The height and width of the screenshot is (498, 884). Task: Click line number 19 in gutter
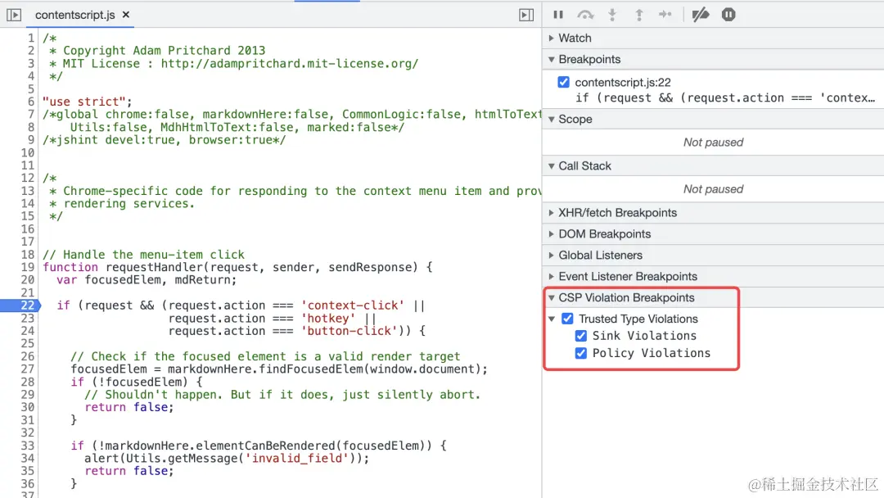(28, 267)
